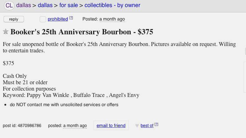Open the help [?] next to best of

[x=156, y=124]
